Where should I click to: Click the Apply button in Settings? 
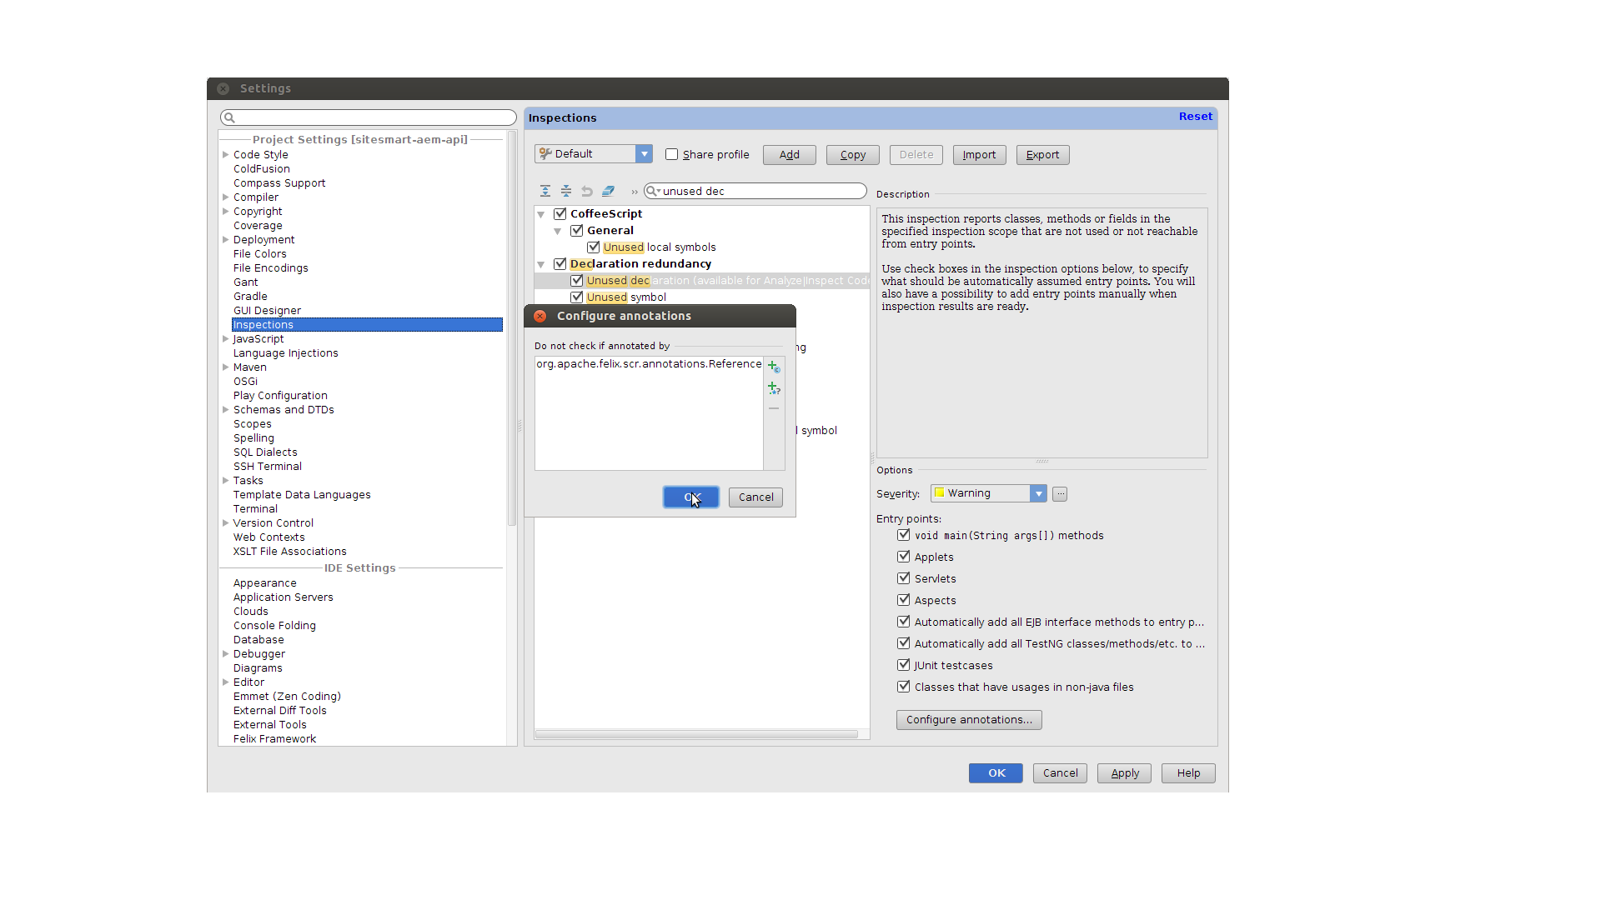pyautogui.click(x=1125, y=773)
